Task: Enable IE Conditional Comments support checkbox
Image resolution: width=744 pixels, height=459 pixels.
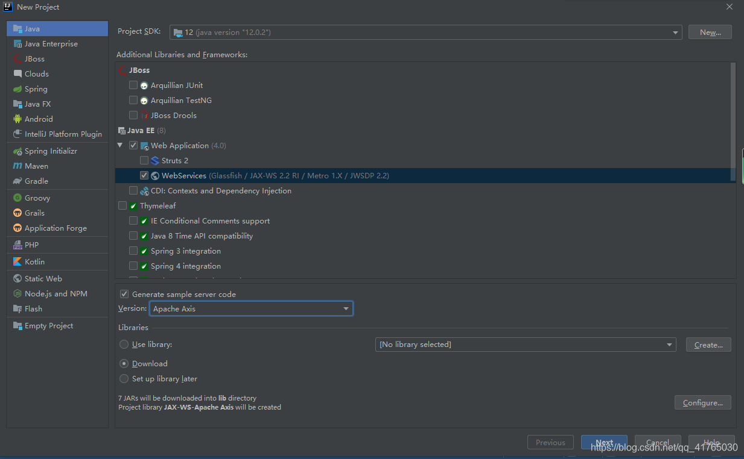Action: click(133, 220)
